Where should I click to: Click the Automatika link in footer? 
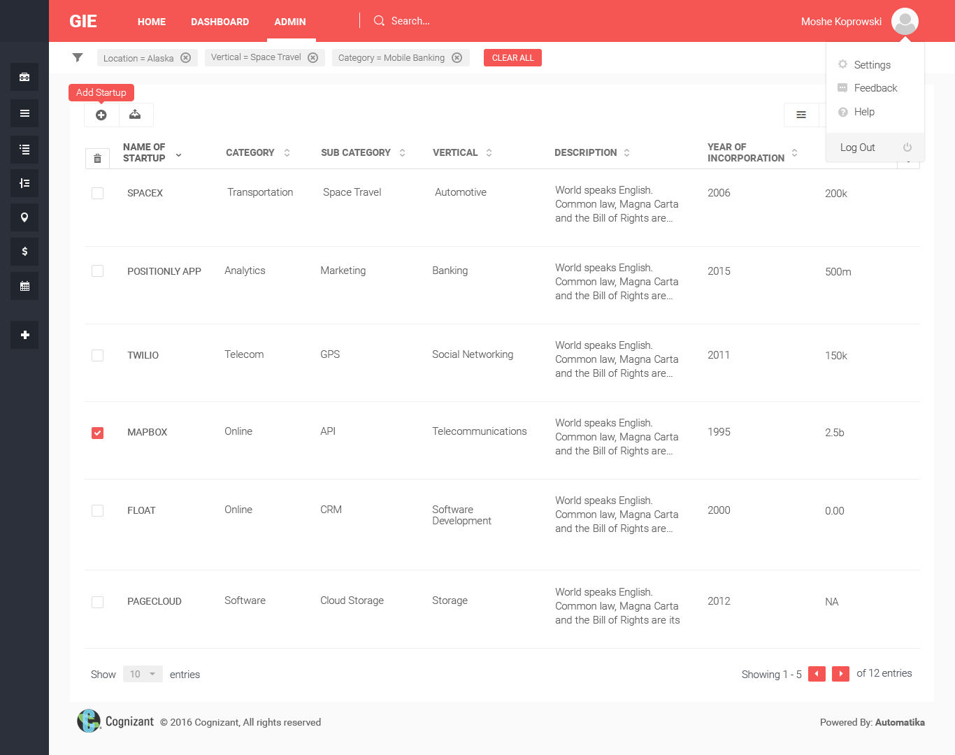(x=900, y=722)
